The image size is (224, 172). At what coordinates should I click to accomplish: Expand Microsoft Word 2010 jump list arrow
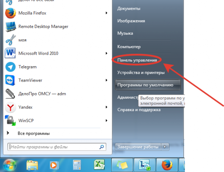pos(106,53)
